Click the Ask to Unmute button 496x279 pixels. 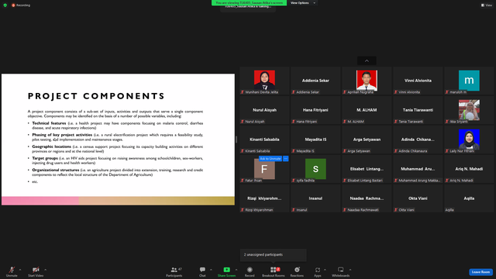(270, 158)
